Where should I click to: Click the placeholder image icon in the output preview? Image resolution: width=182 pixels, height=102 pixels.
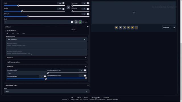pyautogui.click(x=134, y=12)
